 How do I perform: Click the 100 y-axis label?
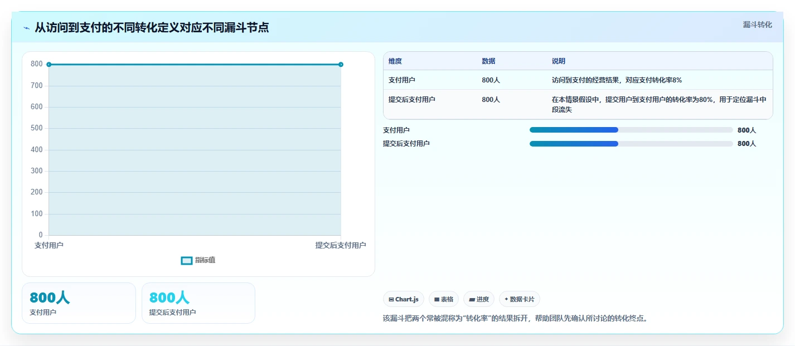(x=37, y=214)
